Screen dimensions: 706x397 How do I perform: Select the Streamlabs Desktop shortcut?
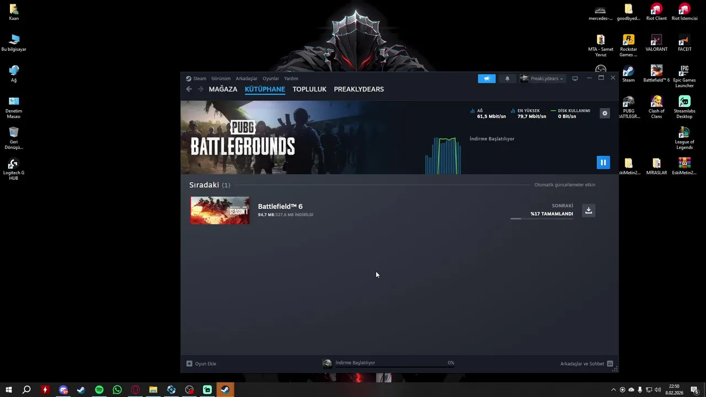pos(684,108)
